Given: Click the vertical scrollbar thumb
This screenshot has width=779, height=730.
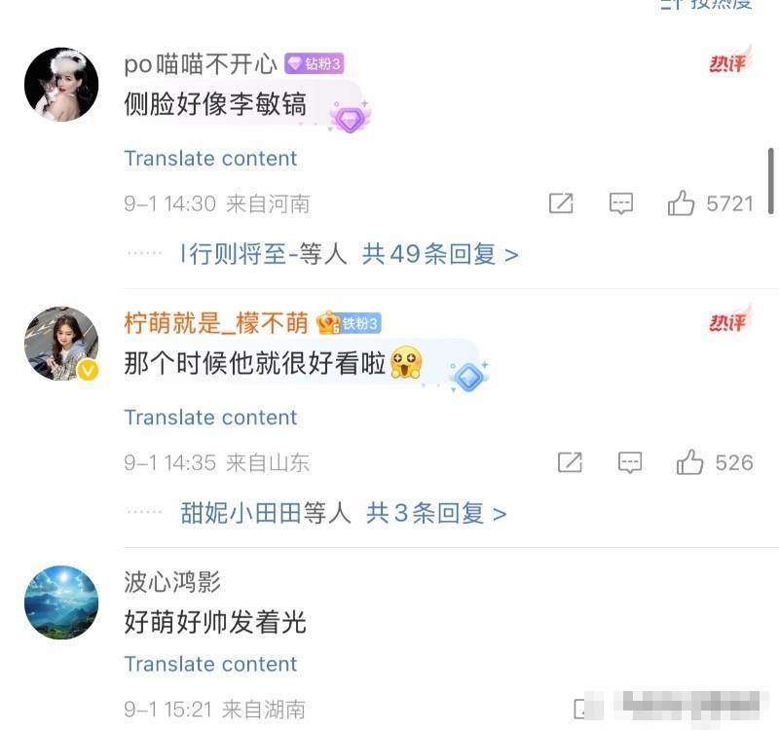Looking at the screenshot, I should tap(771, 181).
